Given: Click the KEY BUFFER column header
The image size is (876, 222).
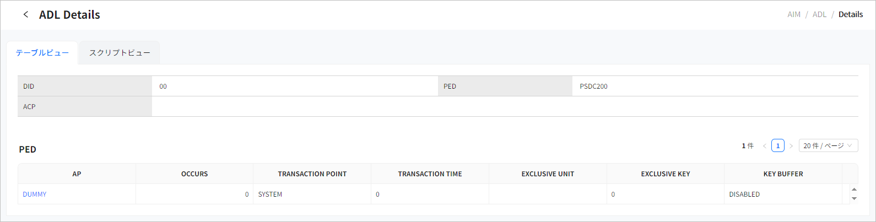Looking at the screenshot, I should click(783, 174).
